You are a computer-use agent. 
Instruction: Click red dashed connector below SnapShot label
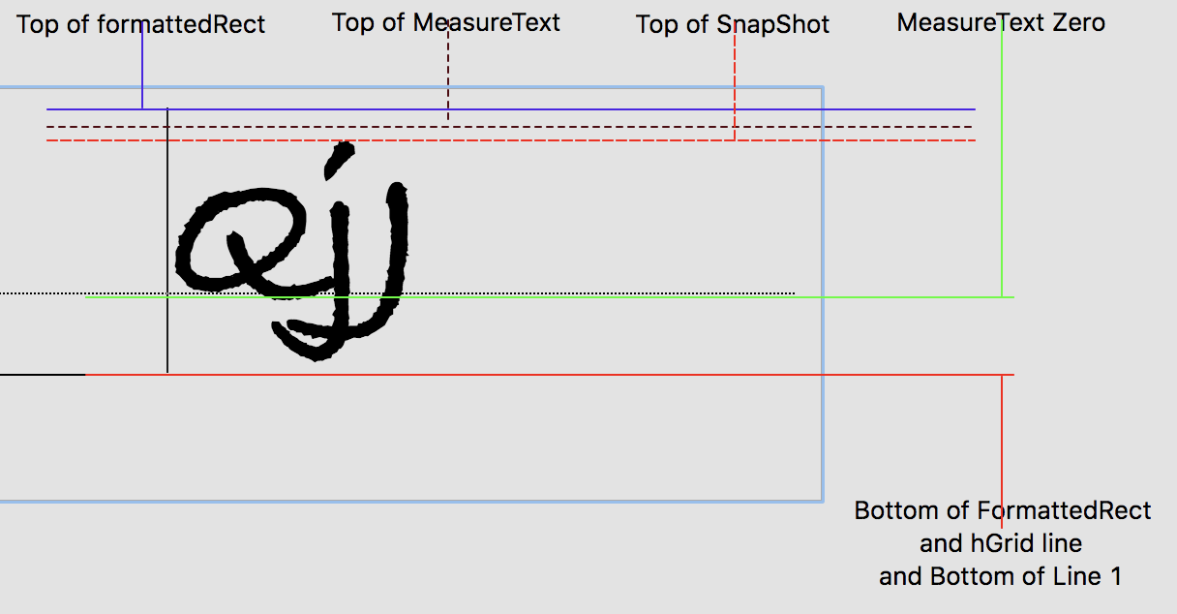735,87
